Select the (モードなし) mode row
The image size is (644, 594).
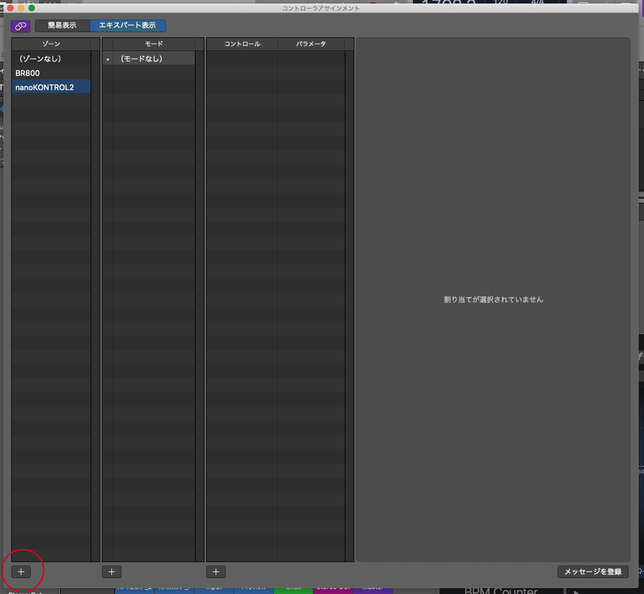click(149, 59)
